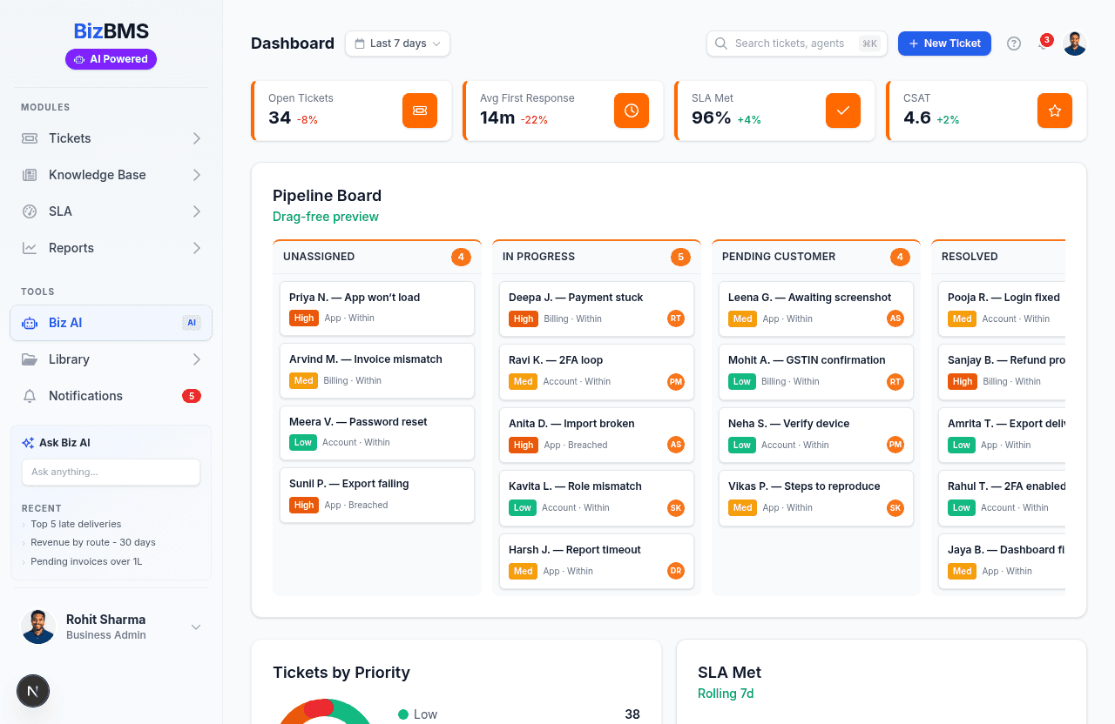
Task: Open recent query Top 5 late deliveries
Action: [x=76, y=524]
